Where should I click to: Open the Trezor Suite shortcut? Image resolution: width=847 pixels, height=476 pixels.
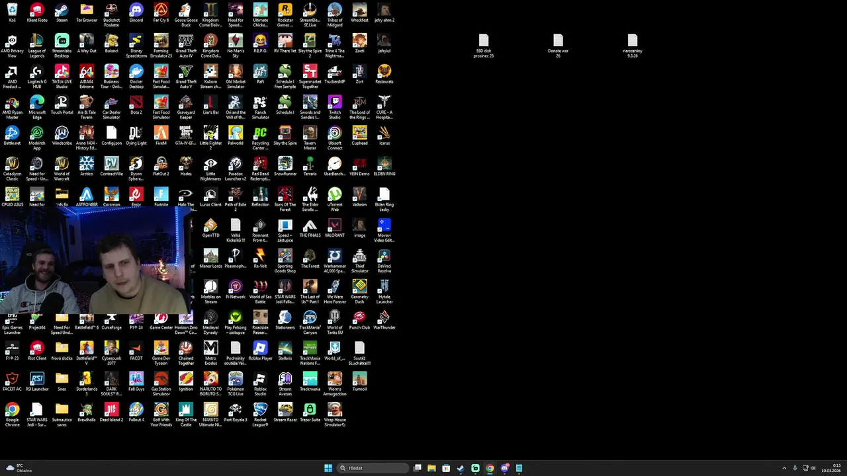click(x=310, y=412)
